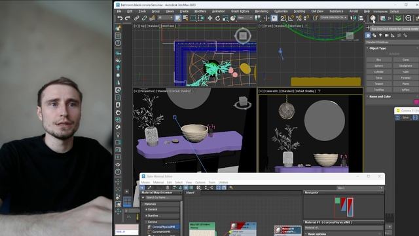The width and height of the screenshot is (419, 236).
Task: Activate the Unlink Selection tool
Action: pyautogui.click(x=144, y=18)
